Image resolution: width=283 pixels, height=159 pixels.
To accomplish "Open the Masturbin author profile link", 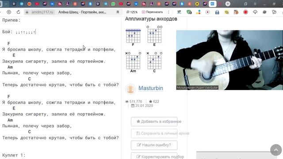I will pyautogui.click(x=151, y=88).
